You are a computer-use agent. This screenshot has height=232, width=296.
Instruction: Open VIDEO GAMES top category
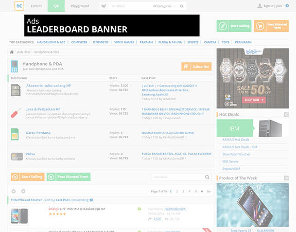pyautogui.click(x=124, y=42)
